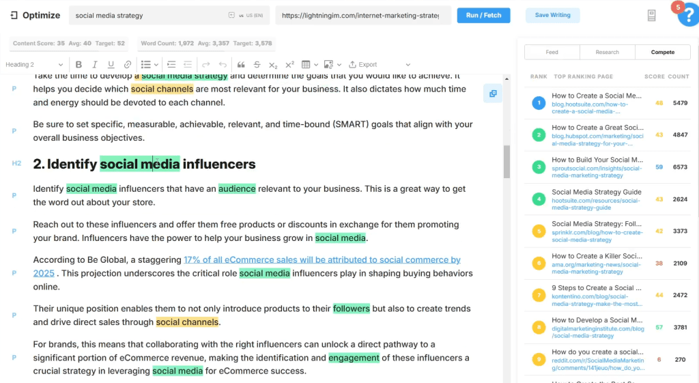Image resolution: width=699 pixels, height=383 pixels.
Task: Click the highlighted word 'engagement'
Action: click(354, 358)
